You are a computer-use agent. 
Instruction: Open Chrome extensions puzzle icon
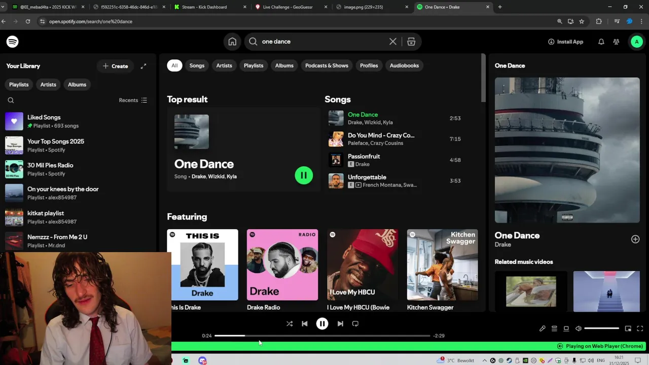click(599, 21)
